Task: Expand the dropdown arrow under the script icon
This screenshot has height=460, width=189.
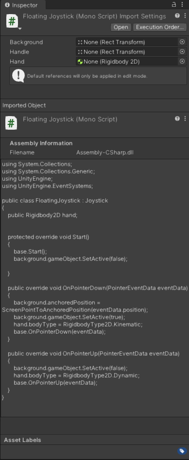Action: point(19,29)
